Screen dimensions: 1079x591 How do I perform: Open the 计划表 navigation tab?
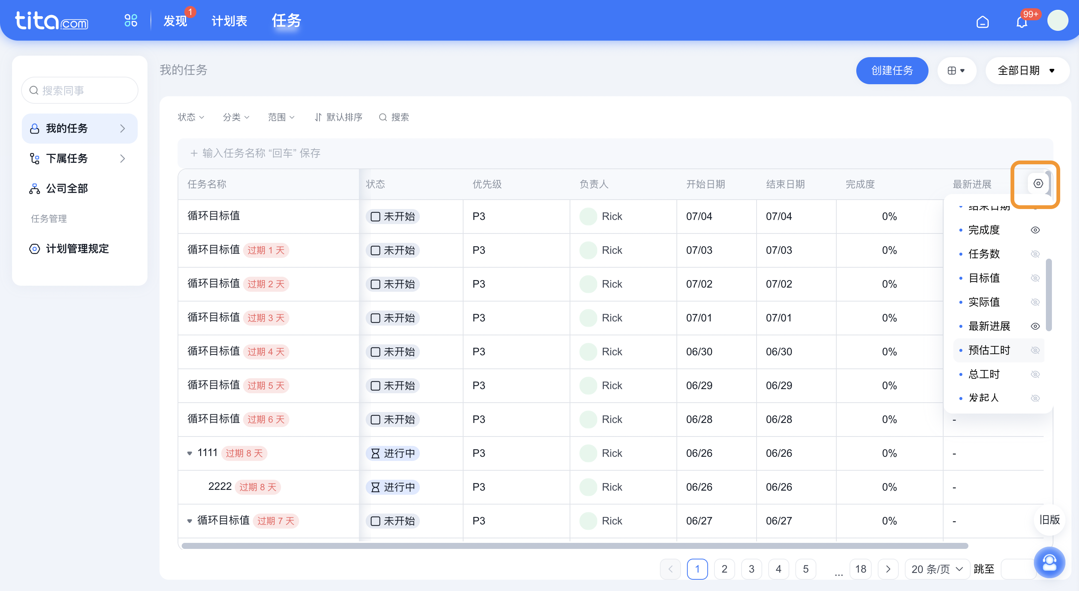click(x=229, y=21)
